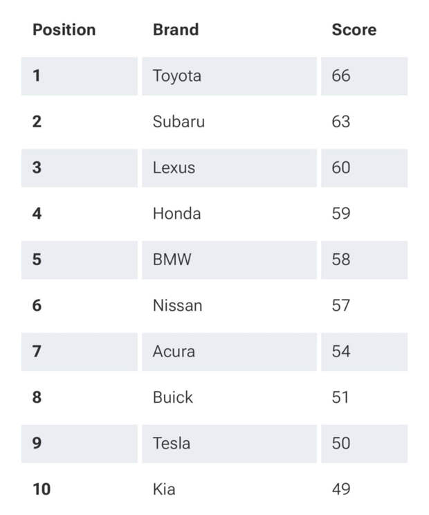Click the Brand column header
429x515 pixels.
click(x=176, y=30)
